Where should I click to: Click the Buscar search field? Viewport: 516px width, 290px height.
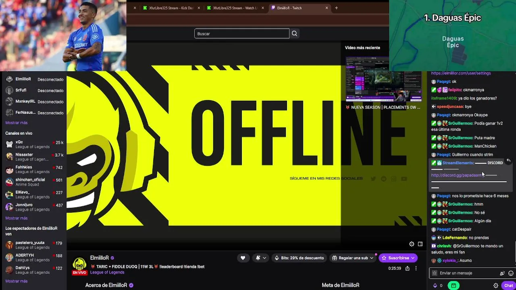pos(242,33)
